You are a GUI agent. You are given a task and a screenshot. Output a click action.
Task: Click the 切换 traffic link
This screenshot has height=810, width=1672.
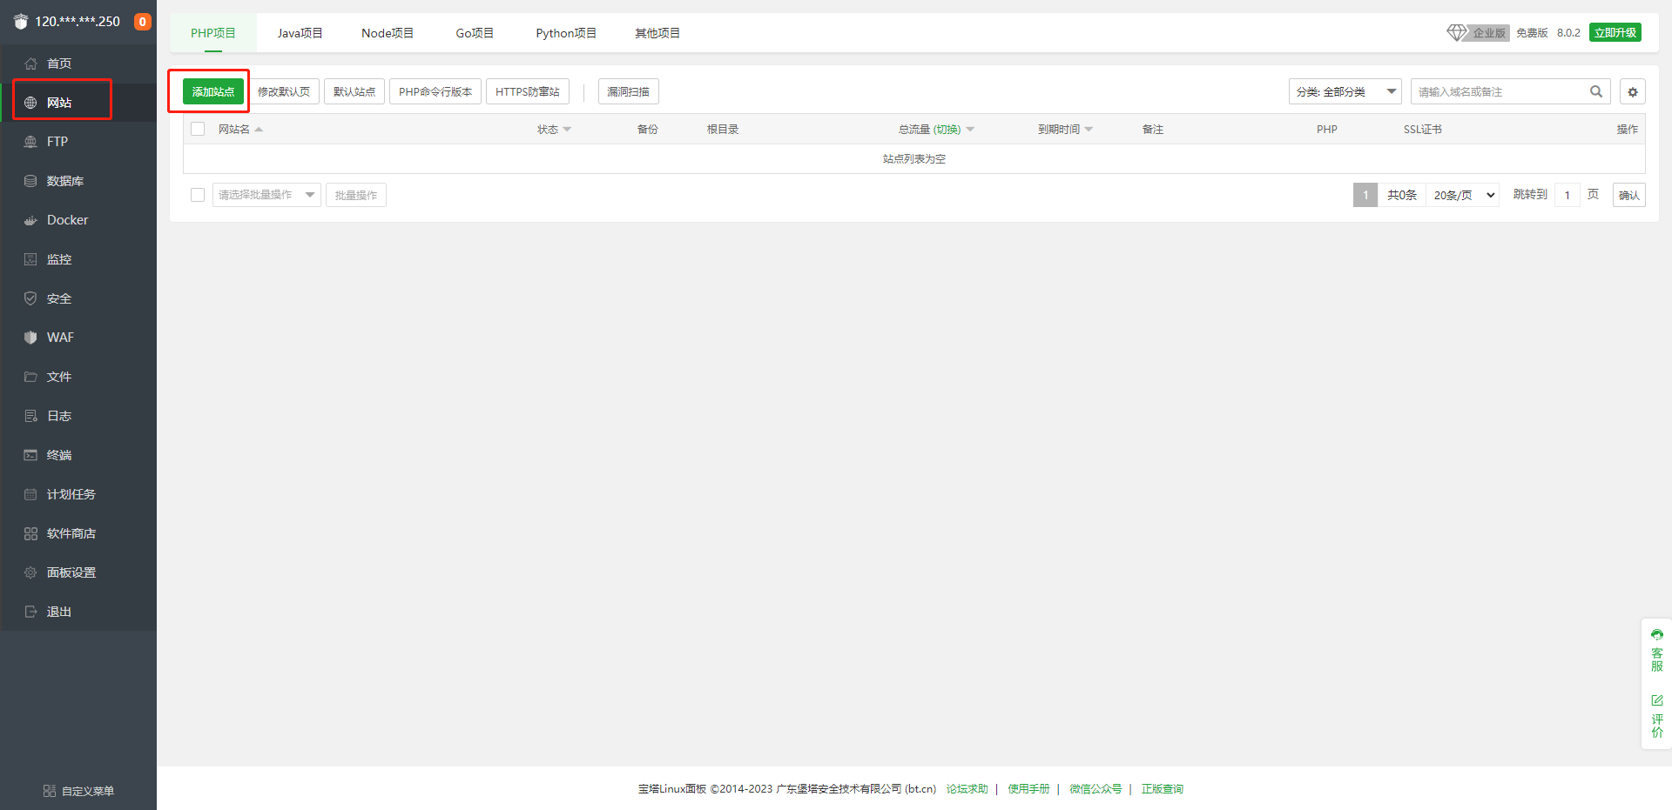[x=947, y=130]
